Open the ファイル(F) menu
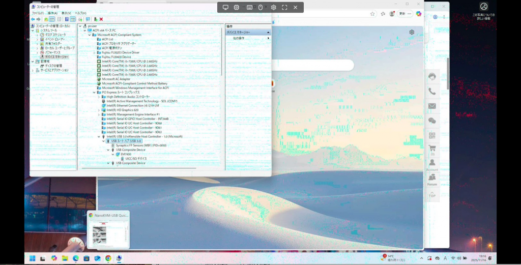 tap(39, 13)
